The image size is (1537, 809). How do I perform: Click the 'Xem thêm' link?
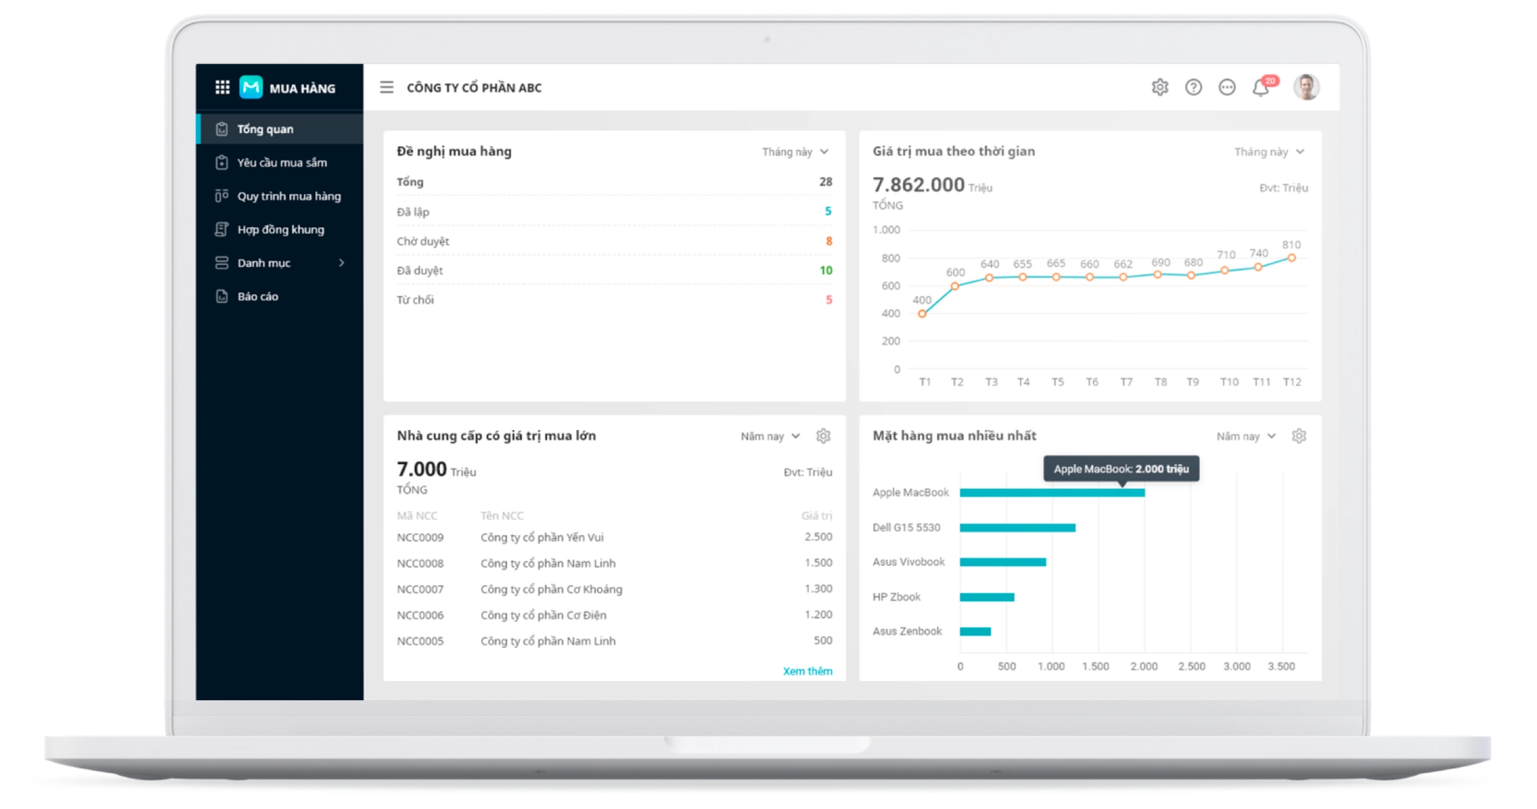coord(808,671)
